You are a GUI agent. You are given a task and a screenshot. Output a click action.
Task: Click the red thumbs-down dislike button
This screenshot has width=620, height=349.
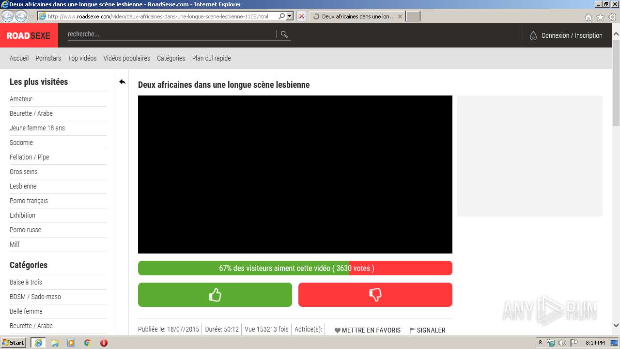375,295
